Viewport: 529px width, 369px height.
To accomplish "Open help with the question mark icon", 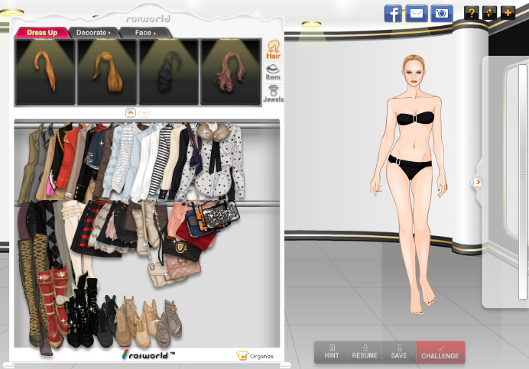I will pos(472,12).
